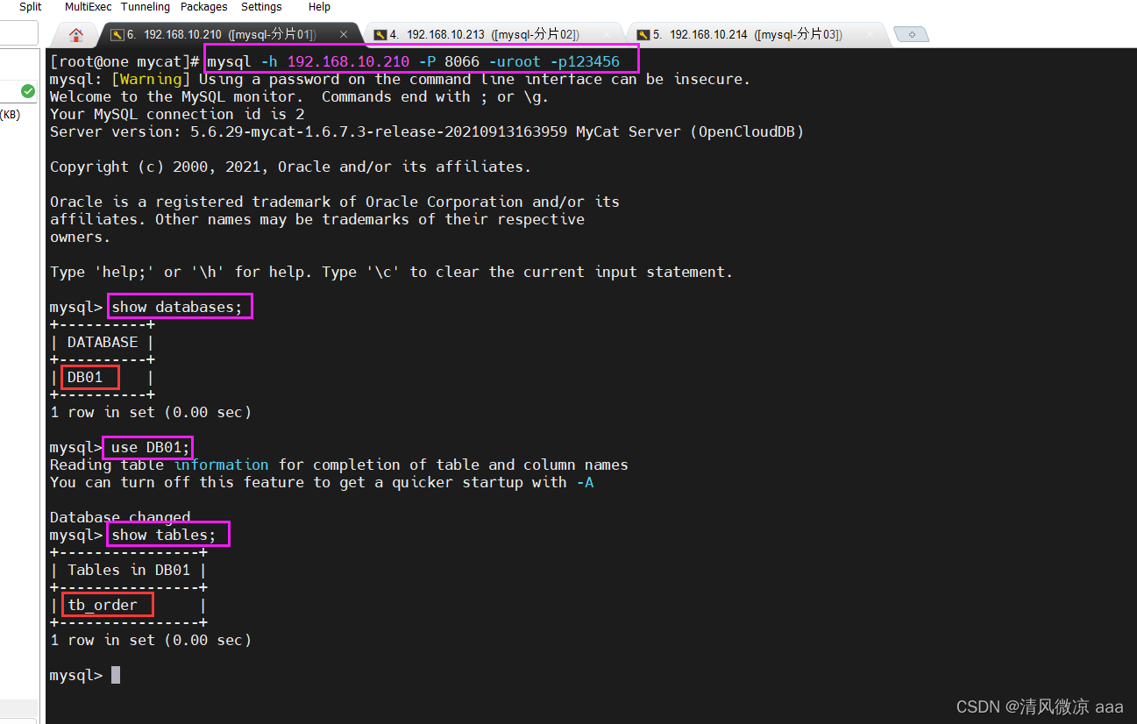1137x724 pixels.
Task: Click the 'Your MySQL connection id is 2' line
Action: point(177,114)
